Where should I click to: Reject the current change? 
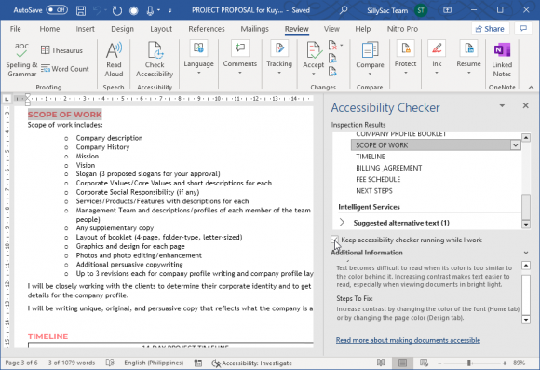(x=332, y=45)
